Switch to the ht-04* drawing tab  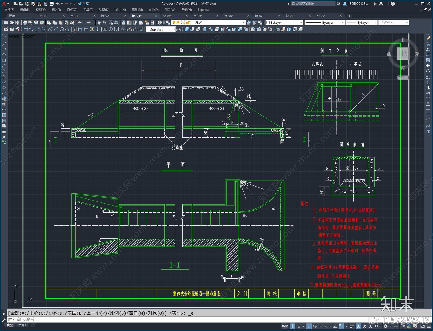pyautogui.click(x=167, y=16)
